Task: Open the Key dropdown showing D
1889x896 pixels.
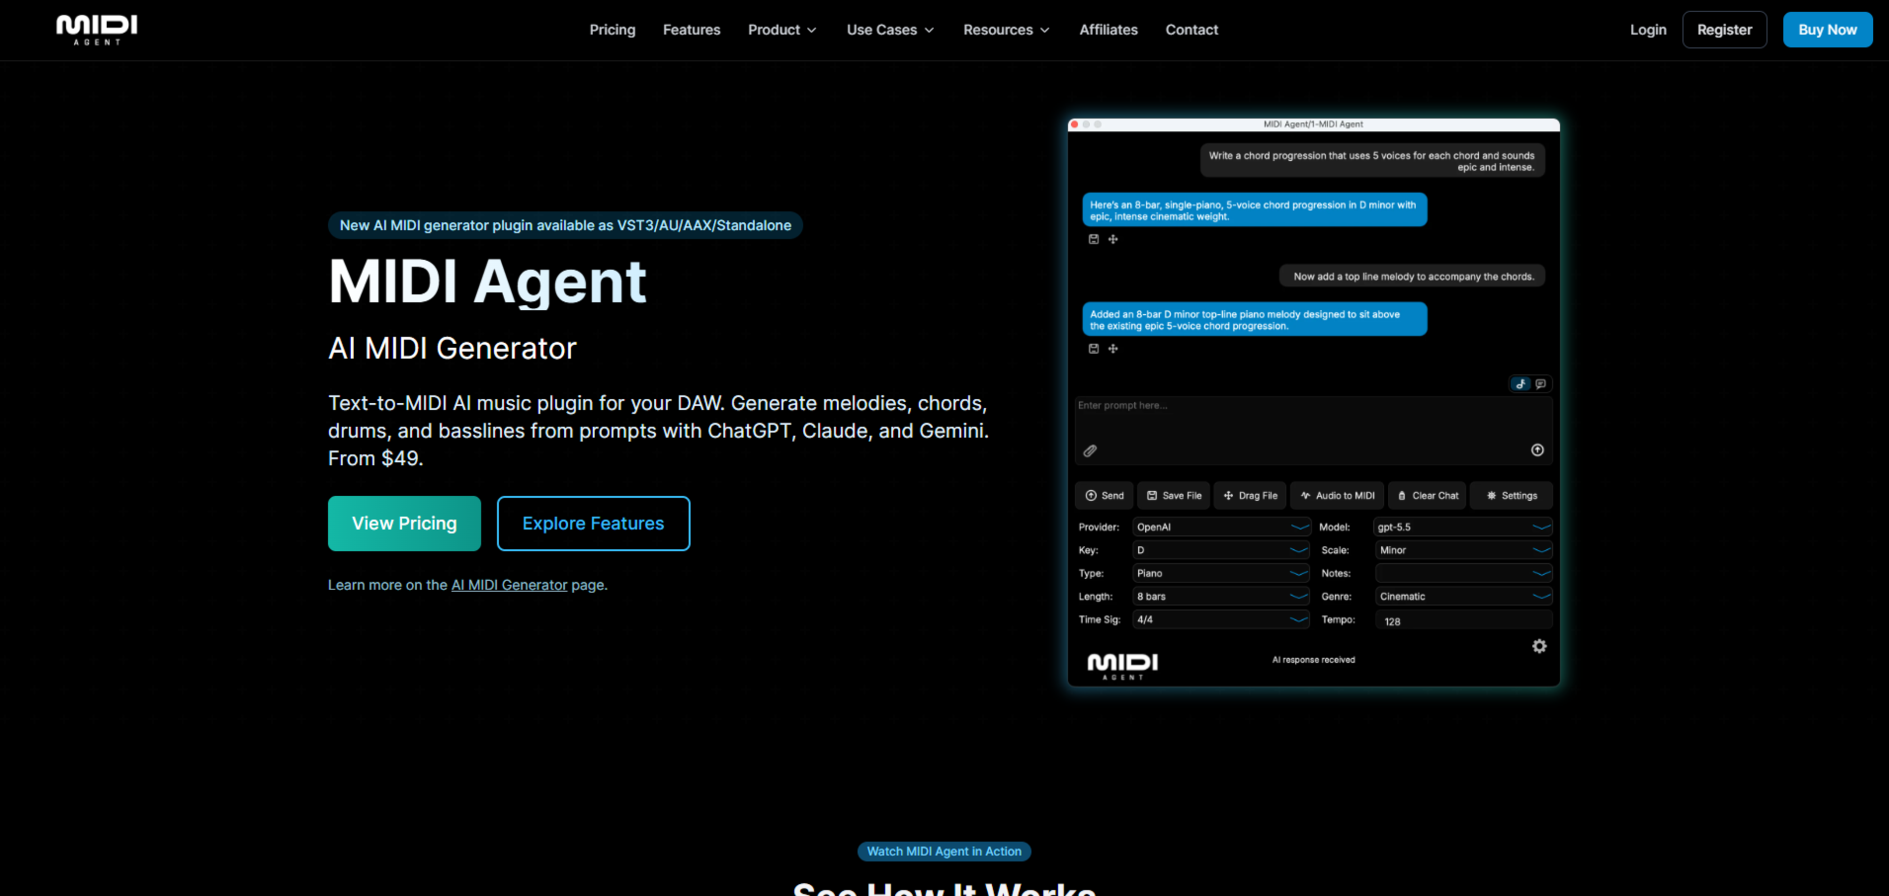Action: (x=1221, y=550)
